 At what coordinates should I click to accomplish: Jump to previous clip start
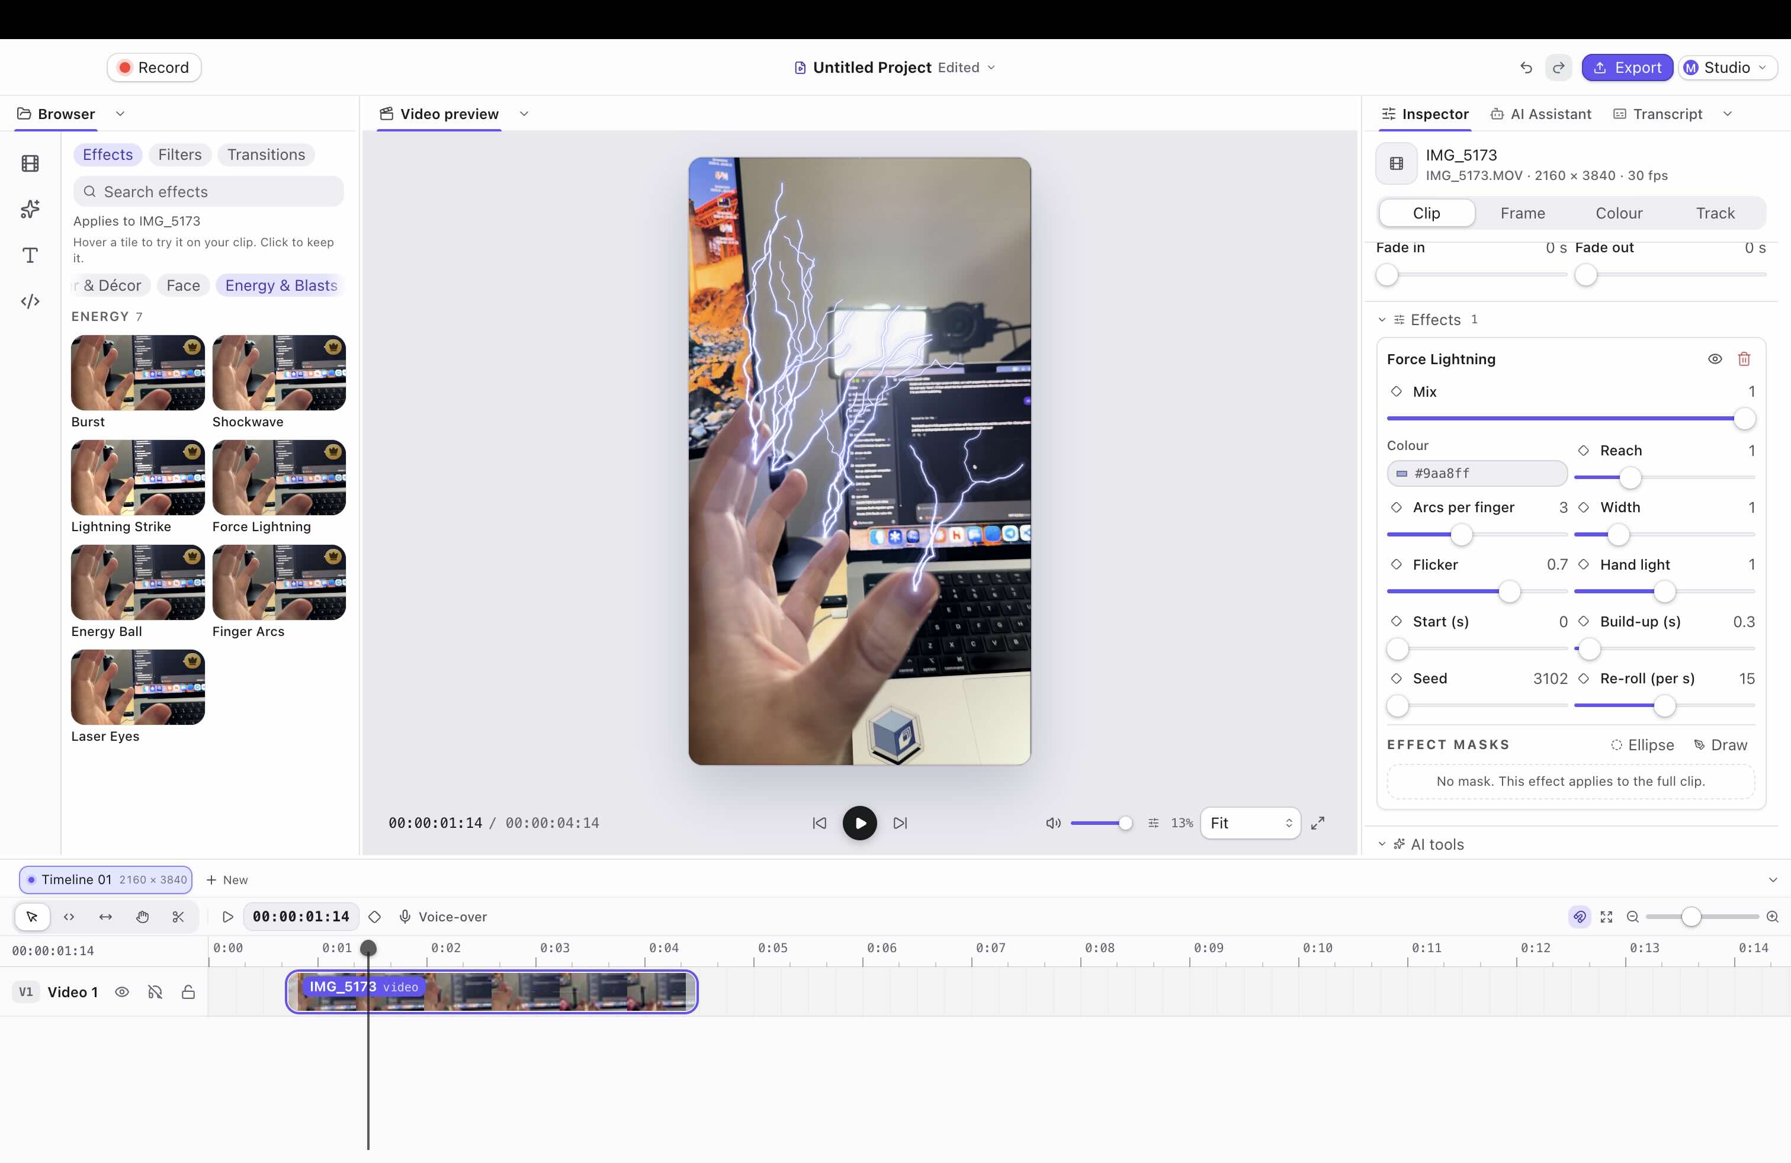(820, 823)
